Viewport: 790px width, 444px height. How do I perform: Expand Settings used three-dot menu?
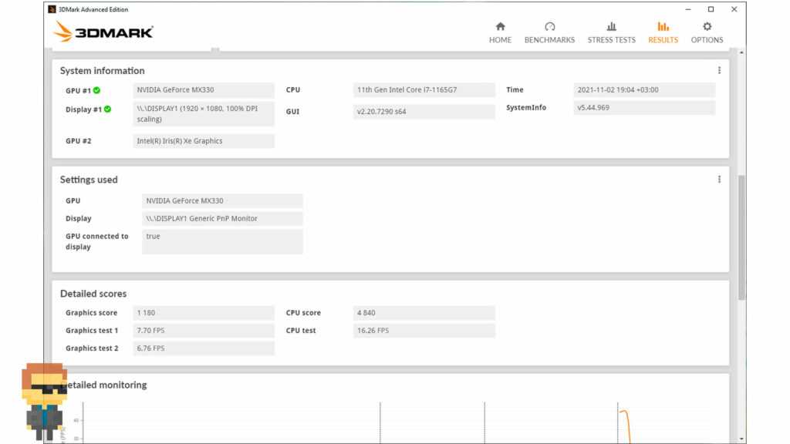coord(719,180)
